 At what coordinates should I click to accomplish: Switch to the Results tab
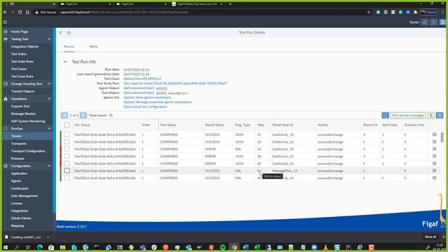[69, 46]
